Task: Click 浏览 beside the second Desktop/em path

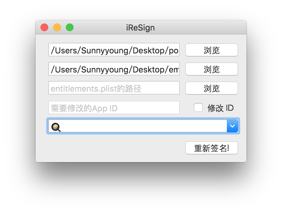Action: tap(211, 69)
